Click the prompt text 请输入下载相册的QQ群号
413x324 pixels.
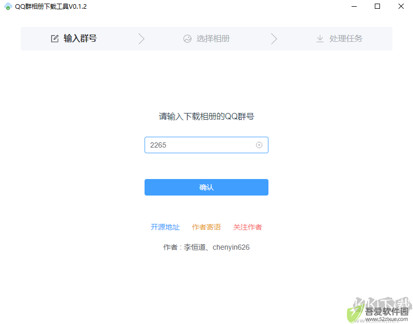click(206, 116)
